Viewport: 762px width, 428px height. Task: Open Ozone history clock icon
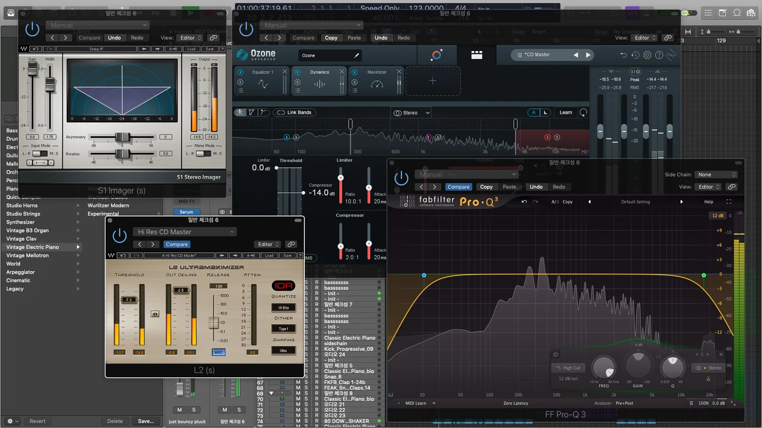coord(635,55)
